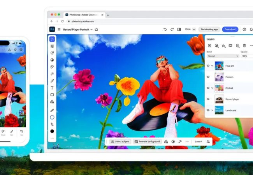Open a new browser tab with plus

tap(108, 15)
